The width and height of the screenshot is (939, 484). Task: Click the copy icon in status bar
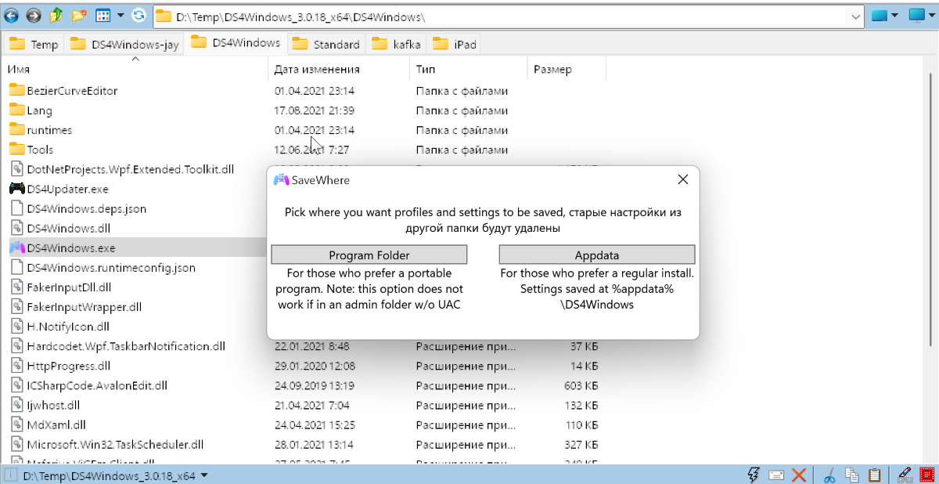(853, 475)
